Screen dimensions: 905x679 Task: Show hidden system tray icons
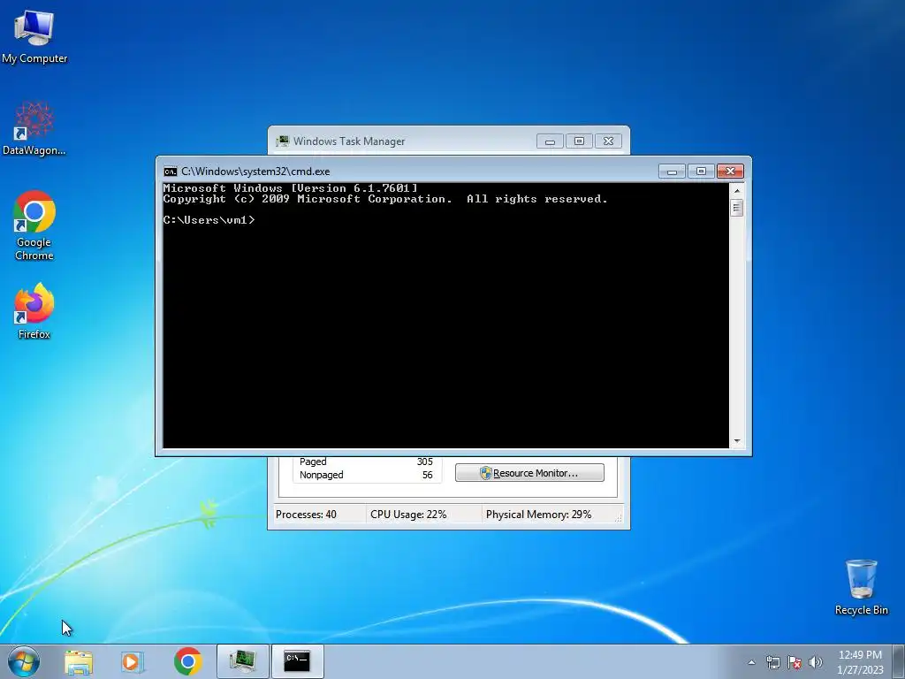(751, 662)
